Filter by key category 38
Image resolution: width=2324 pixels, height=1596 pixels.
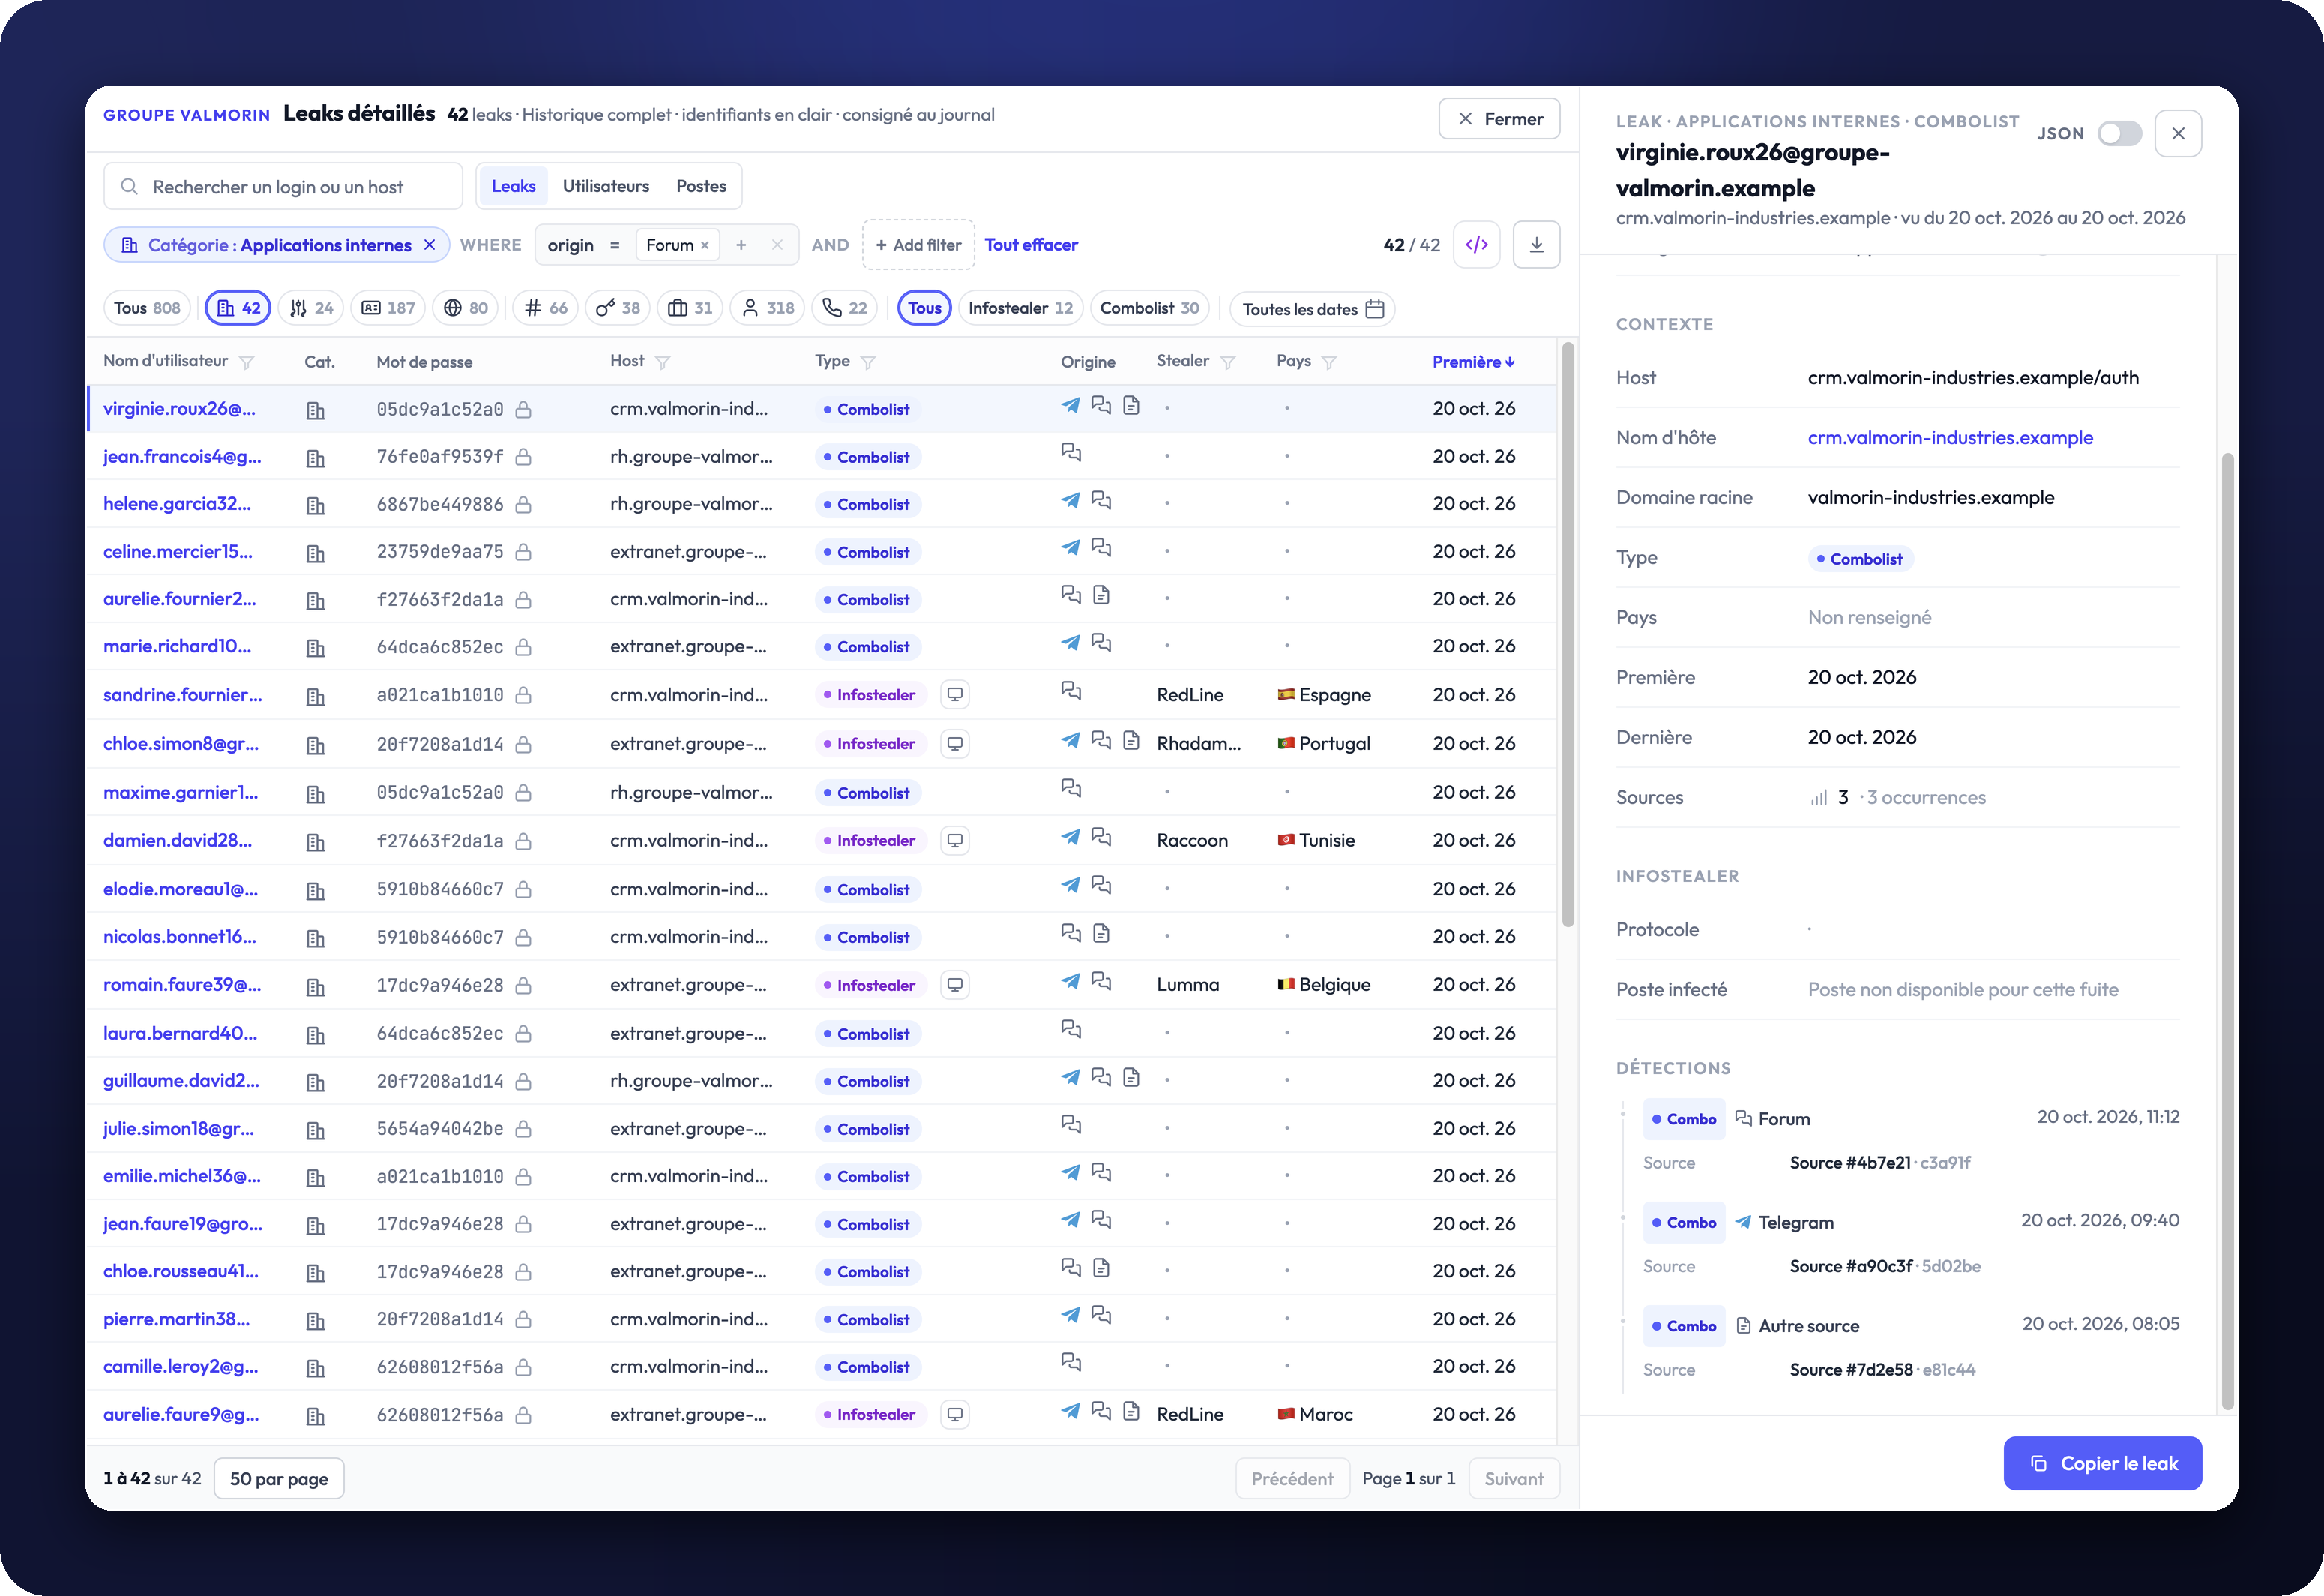618,308
